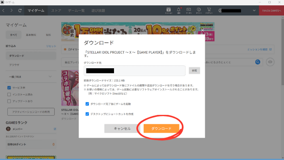Click the 参照 browse button
Image resolution: width=284 pixels, height=160 pixels.
pyautogui.click(x=194, y=71)
